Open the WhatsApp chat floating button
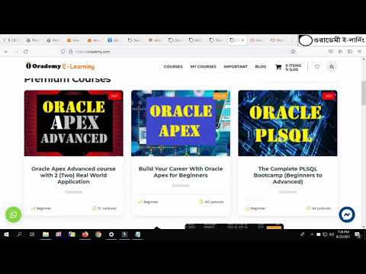Screen dimensions: 366x274 14,215
